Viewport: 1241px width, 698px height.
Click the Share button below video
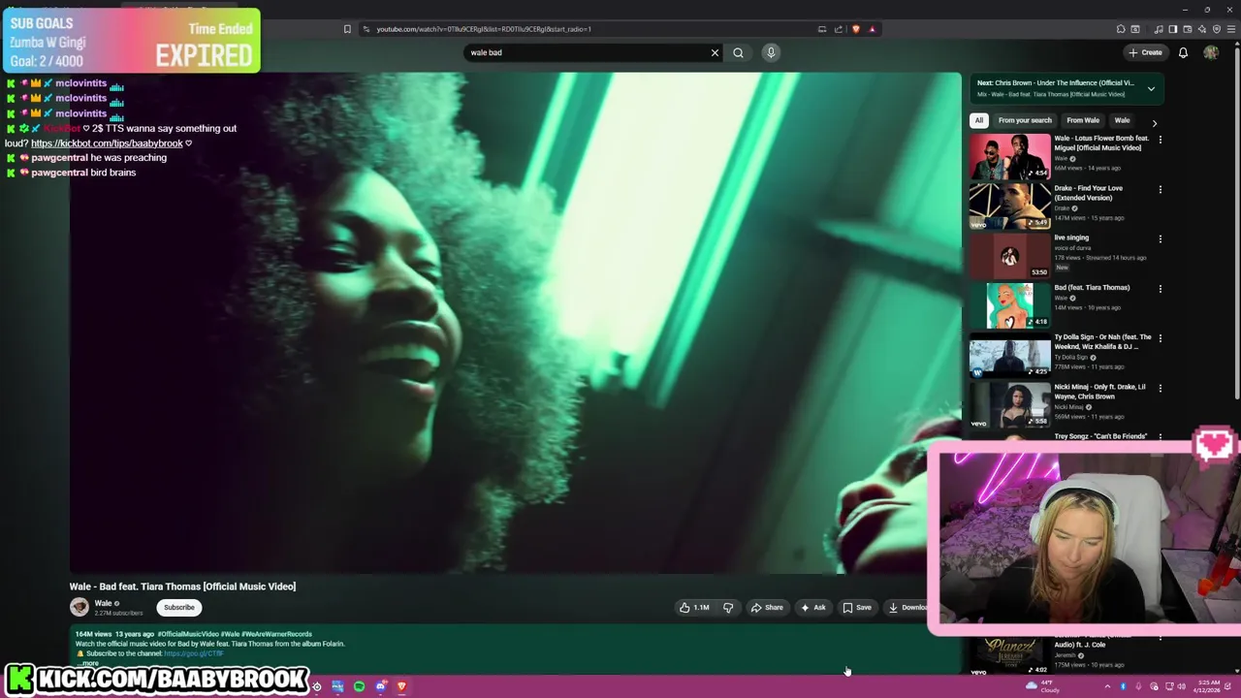coord(767,608)
